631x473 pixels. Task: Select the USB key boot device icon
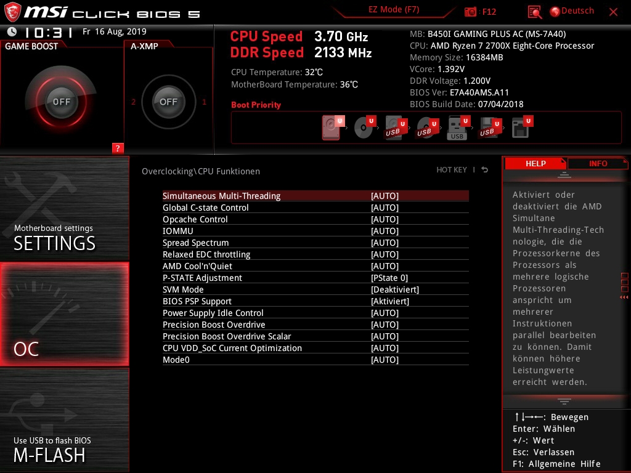(458, 127)
